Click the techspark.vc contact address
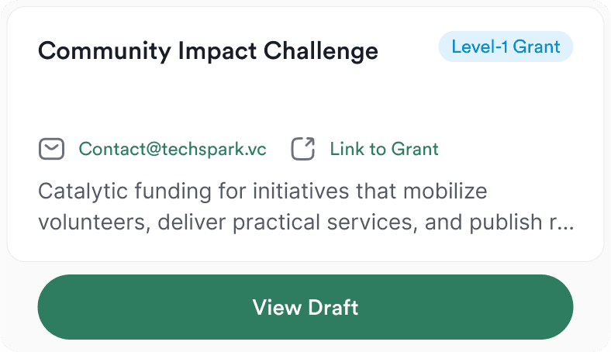 172,150
